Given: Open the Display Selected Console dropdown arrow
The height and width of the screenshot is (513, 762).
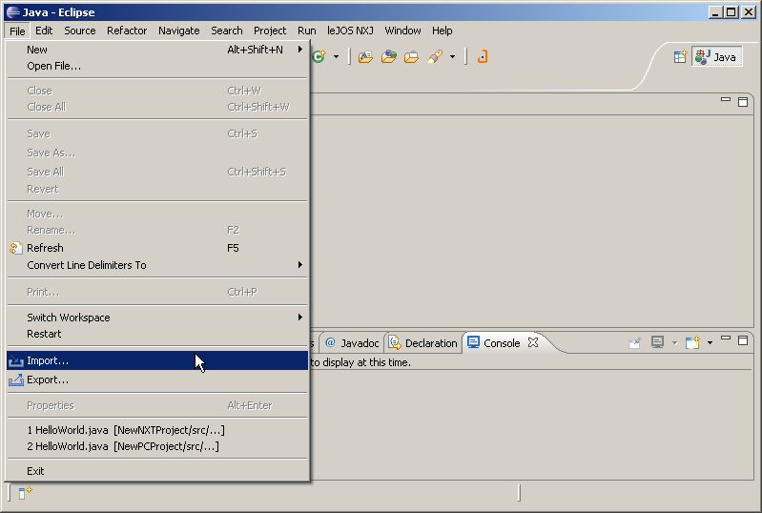Looking at the screenshot, I should coord(674,343).
